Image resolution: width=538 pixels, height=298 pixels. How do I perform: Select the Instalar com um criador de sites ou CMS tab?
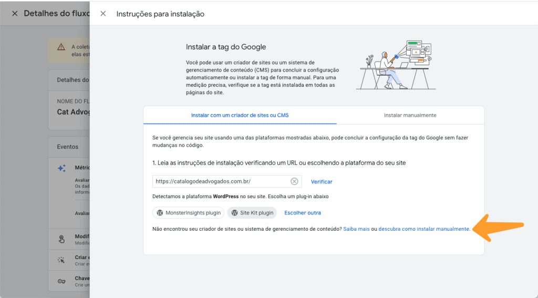click(x=240, y=115)
